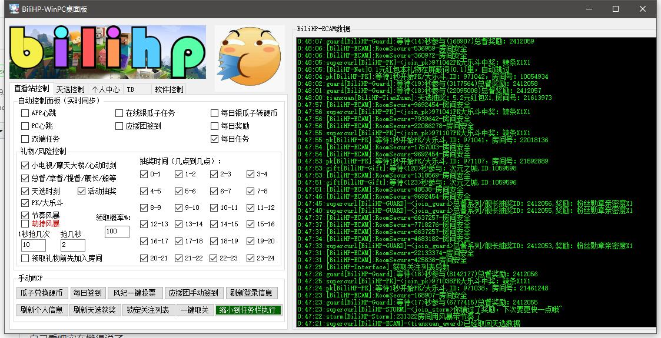
Task: Toggle the 17-18 hour slot
Action: point(179,241)
